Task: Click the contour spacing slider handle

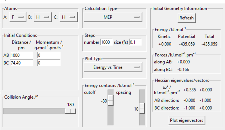Action: point(142,108)
